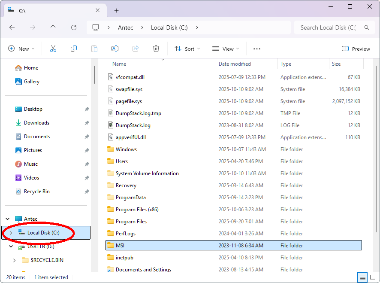
Task: Refresh the current folder view
Action: click(74, 27)
